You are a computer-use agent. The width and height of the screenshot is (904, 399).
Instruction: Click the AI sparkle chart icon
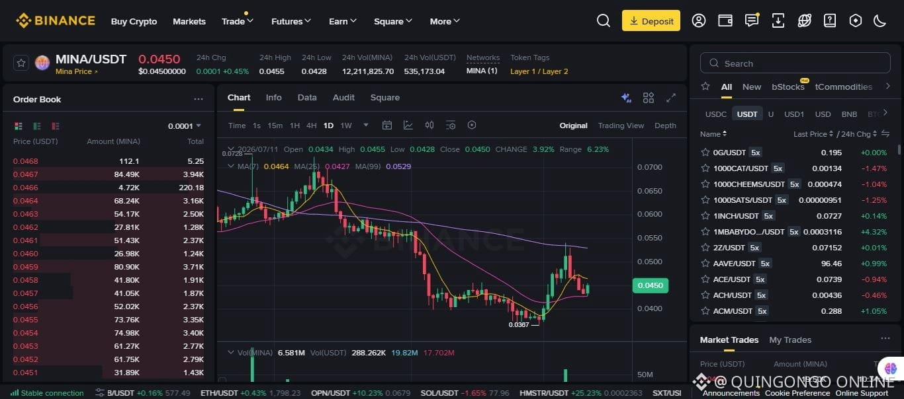pyautogui.click(x=626, y=98)
